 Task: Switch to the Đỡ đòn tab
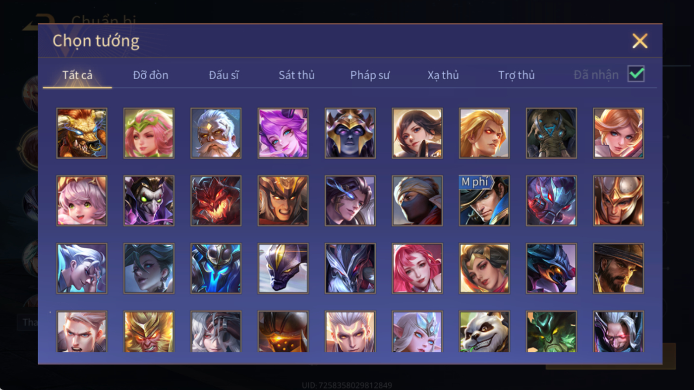point(151,75)
